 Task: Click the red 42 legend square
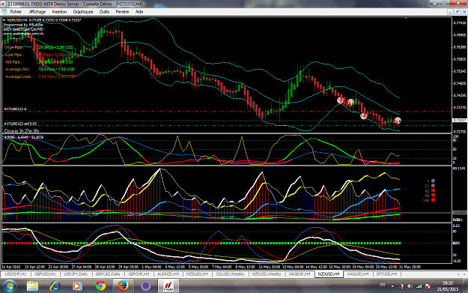(433, 190)
